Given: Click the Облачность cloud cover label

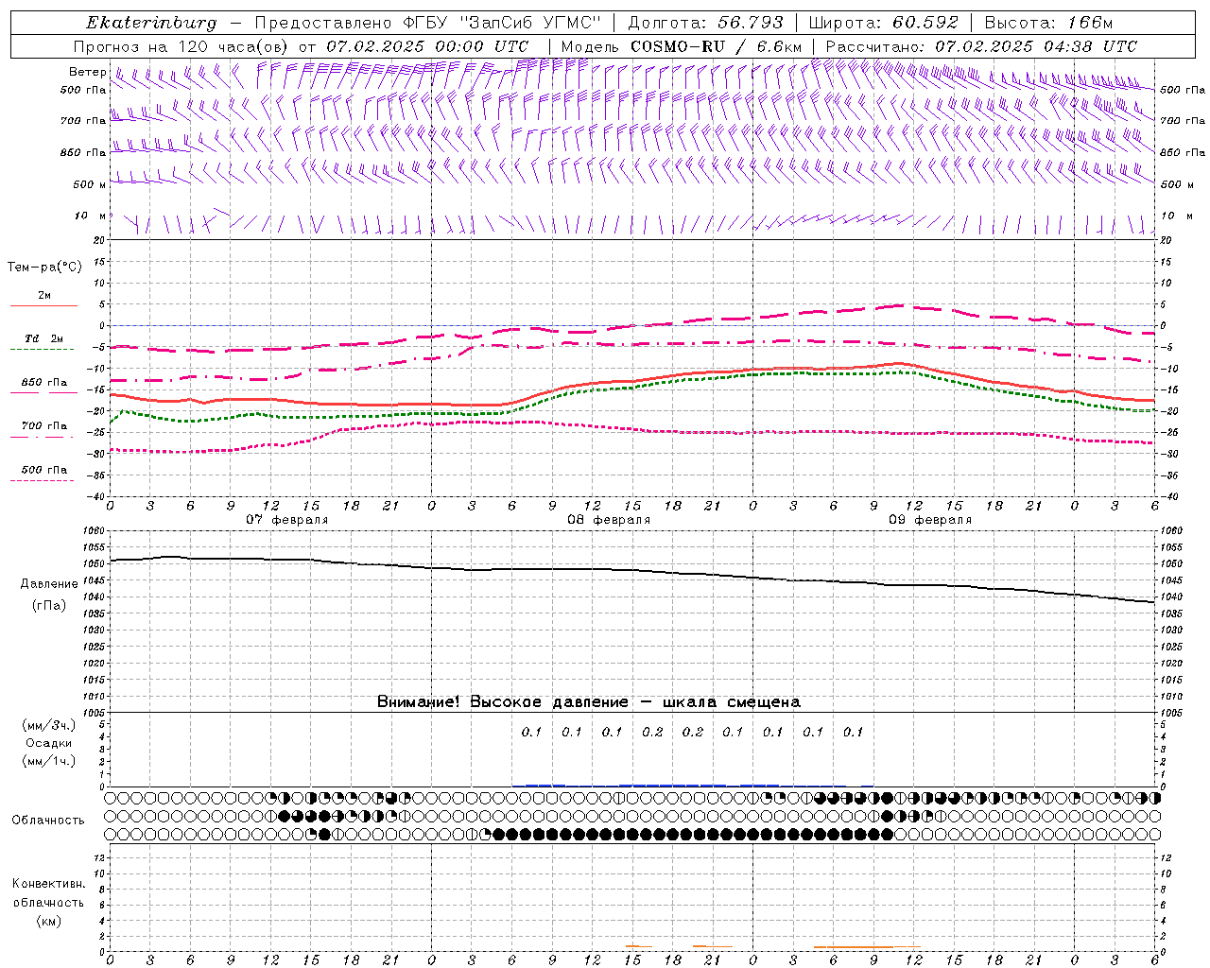Looking at the screenshot, I should 48,820.
